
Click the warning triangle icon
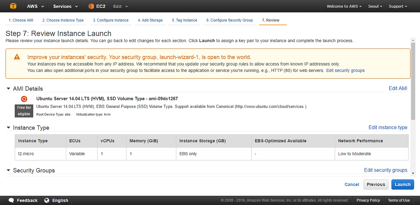(17, 57)
